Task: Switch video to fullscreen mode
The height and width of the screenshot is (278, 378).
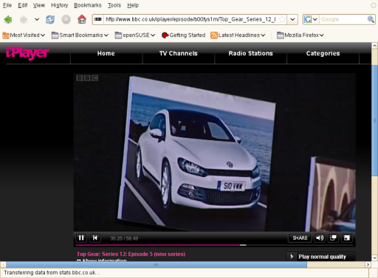Action: click(347, 237)
